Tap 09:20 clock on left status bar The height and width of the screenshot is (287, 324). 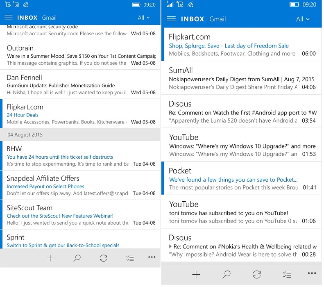[150, 5]
